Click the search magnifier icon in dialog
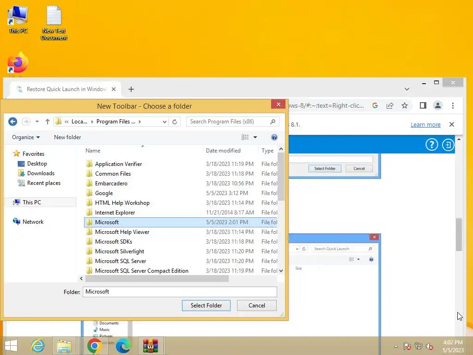Screen dimensions: 473x355 tap(273, 122)
